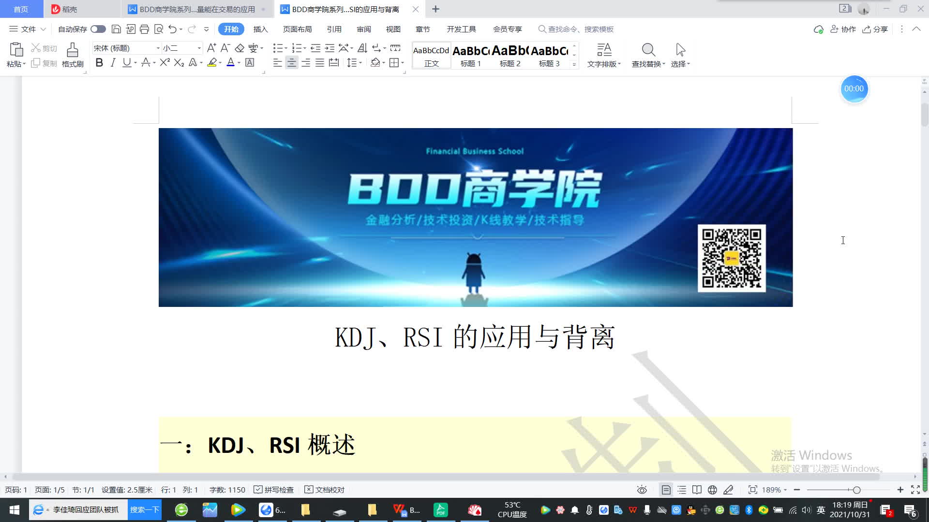
Task: Click the italic formatting icon
Action: pyautogui.click(x=113, y=62)
